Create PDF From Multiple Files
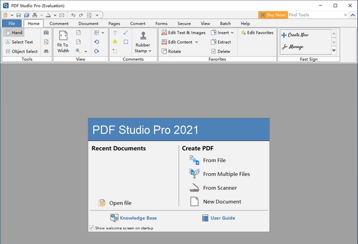 [x=220, y=174]
